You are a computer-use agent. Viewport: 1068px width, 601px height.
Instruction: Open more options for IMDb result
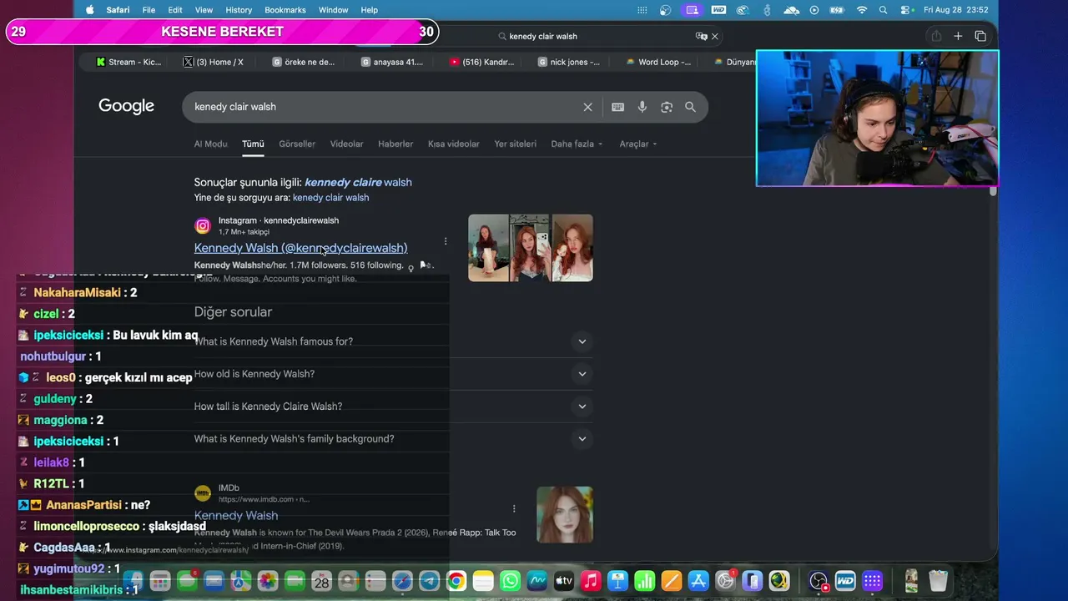514,508
